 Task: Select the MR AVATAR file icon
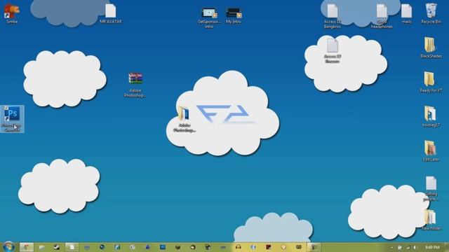(x=111, y=13)
